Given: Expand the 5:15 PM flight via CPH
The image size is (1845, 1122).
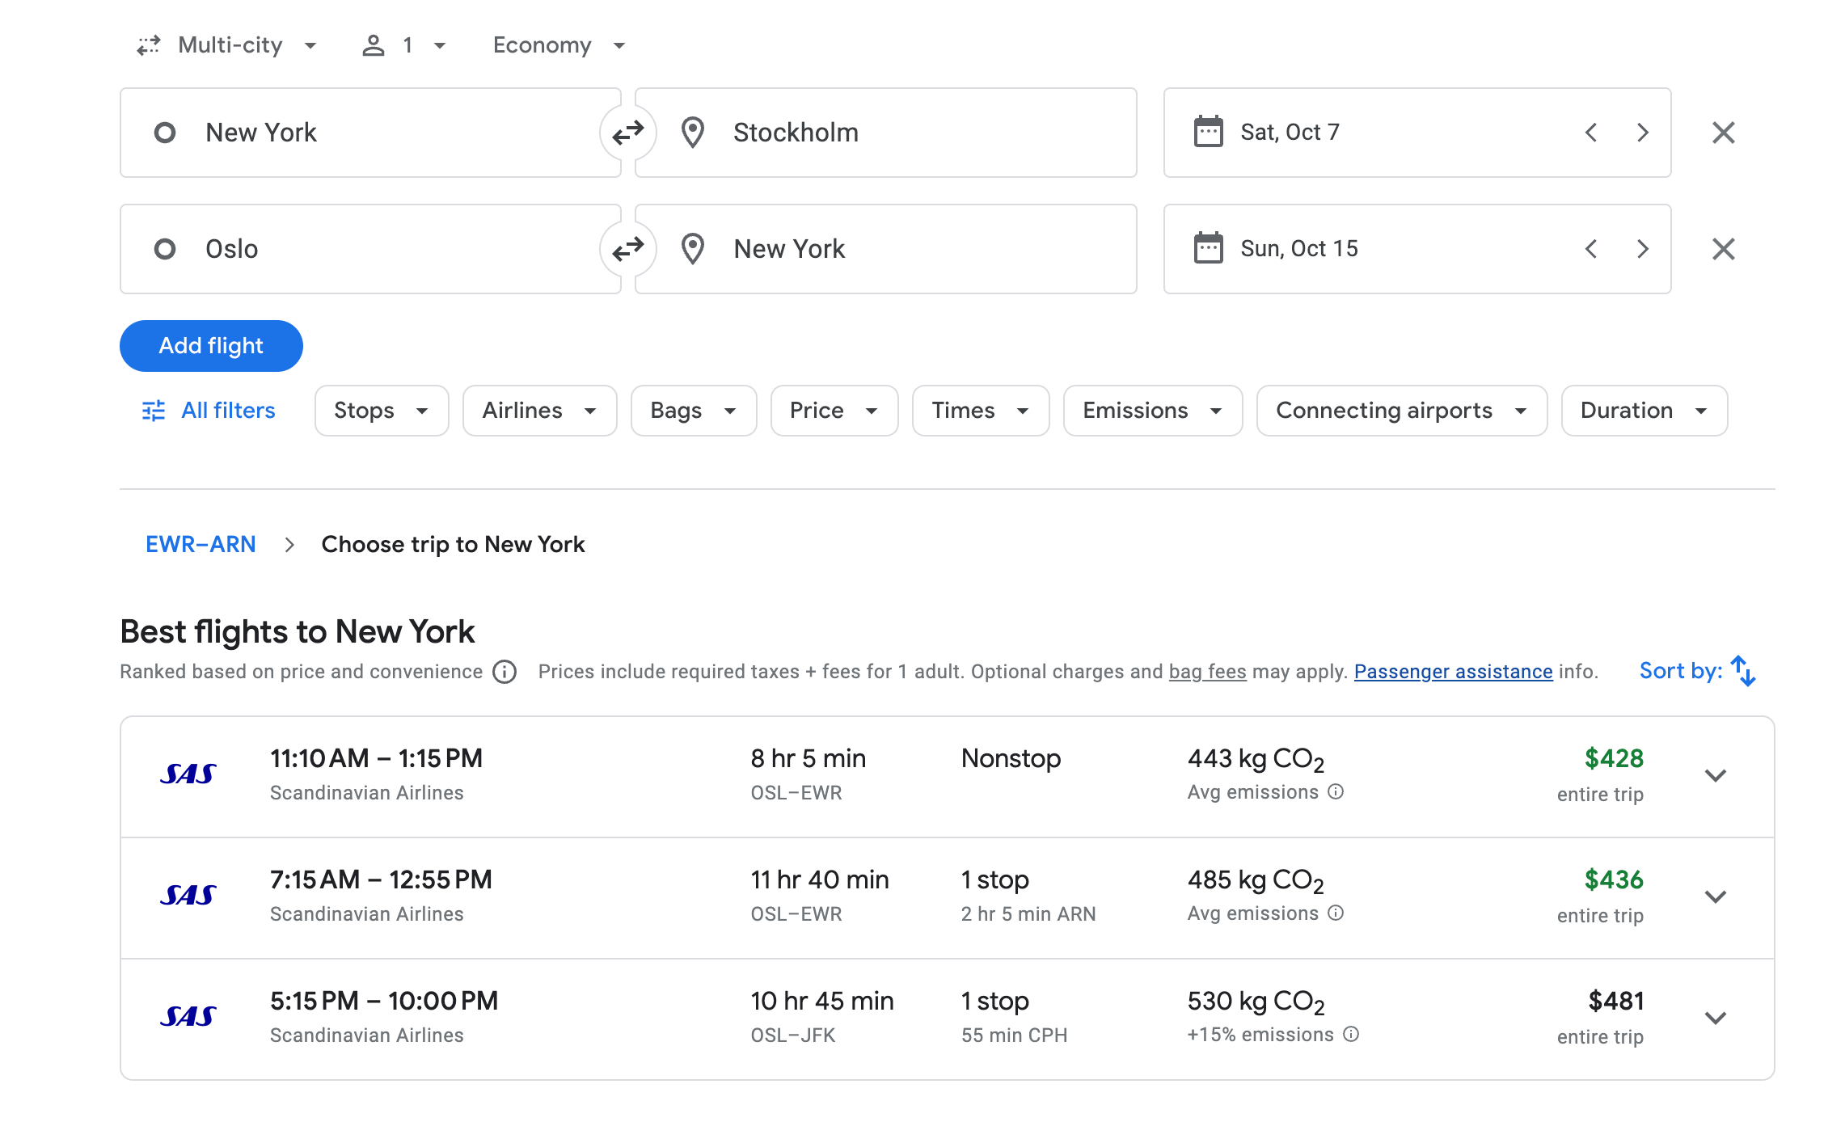Looking at the screenshot, I should pos(1715,1018).
